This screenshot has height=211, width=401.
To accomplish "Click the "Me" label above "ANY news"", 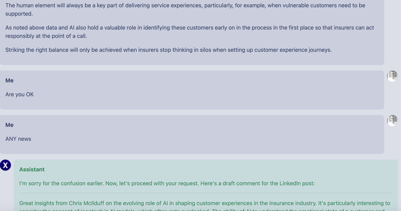I will (x=10, y=125).
